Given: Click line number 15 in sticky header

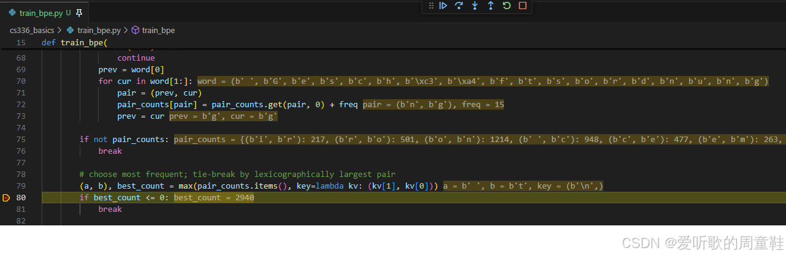Looking at the screenshot, I should pyautogui.click(x=21, y=43).
